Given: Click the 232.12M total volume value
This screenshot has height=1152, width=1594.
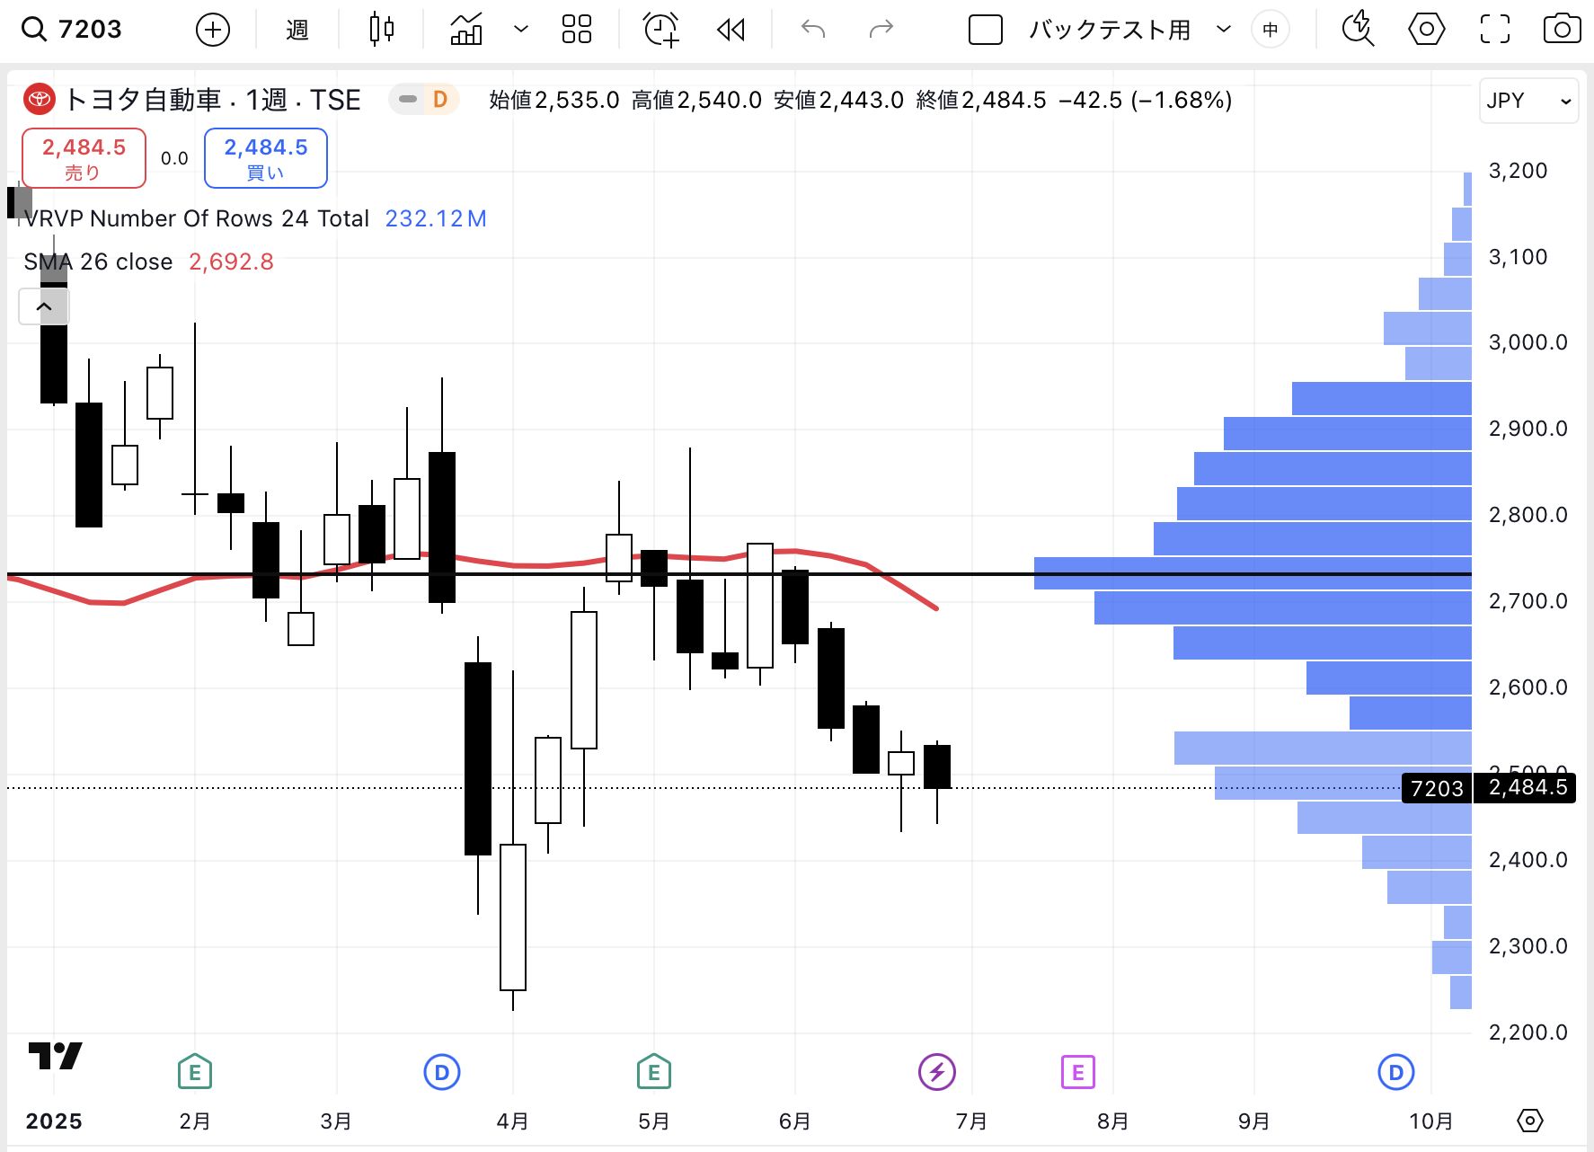Looking at the screenshot, I should click(436, 218).
